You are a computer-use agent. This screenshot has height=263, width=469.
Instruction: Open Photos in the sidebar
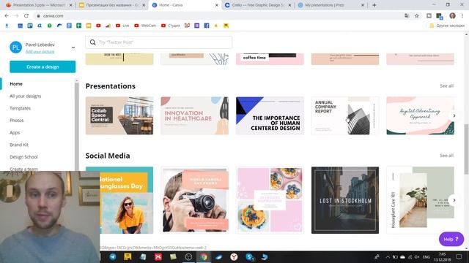(x=16, y=121)
